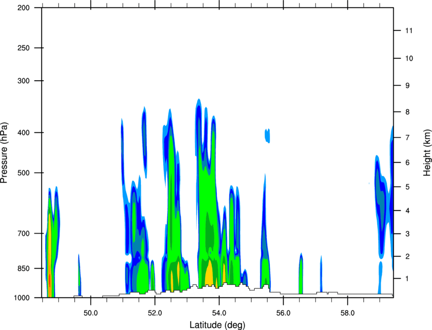Click the 54.0 latitude tick label
Viewport: 432px width, 330px height.
219,313
